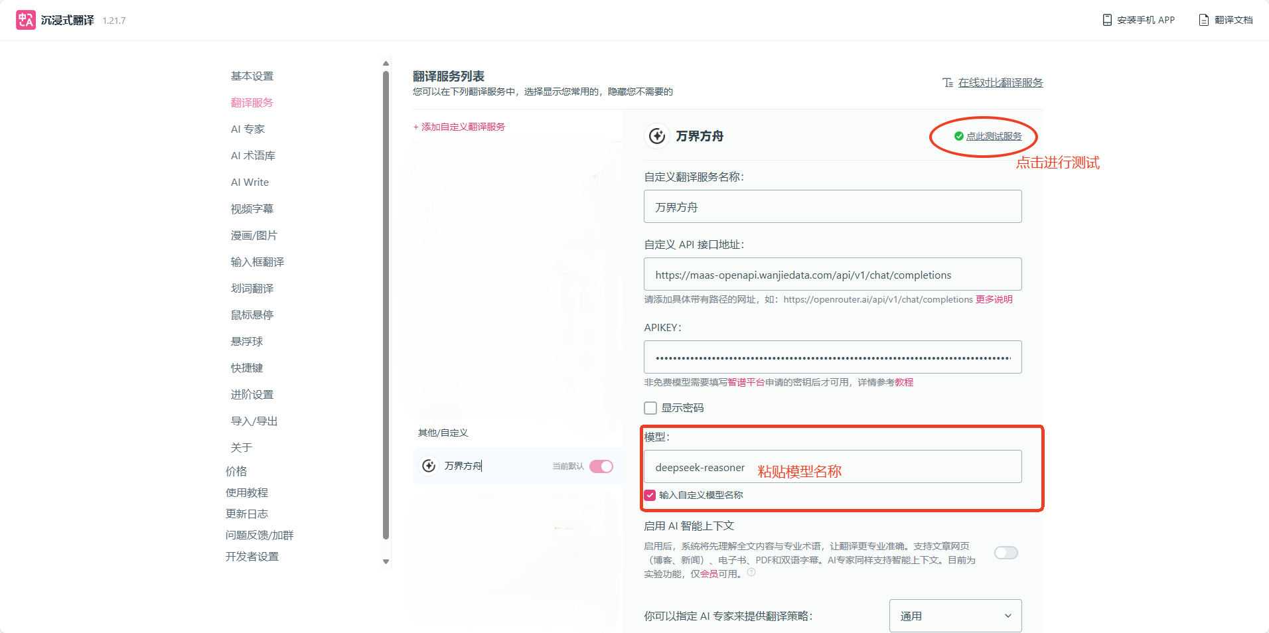Switch to the AI Write section

(x=250, y=182)
